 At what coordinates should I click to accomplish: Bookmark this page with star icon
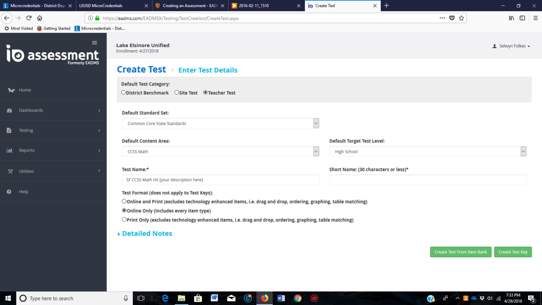[x=461, y=18]
